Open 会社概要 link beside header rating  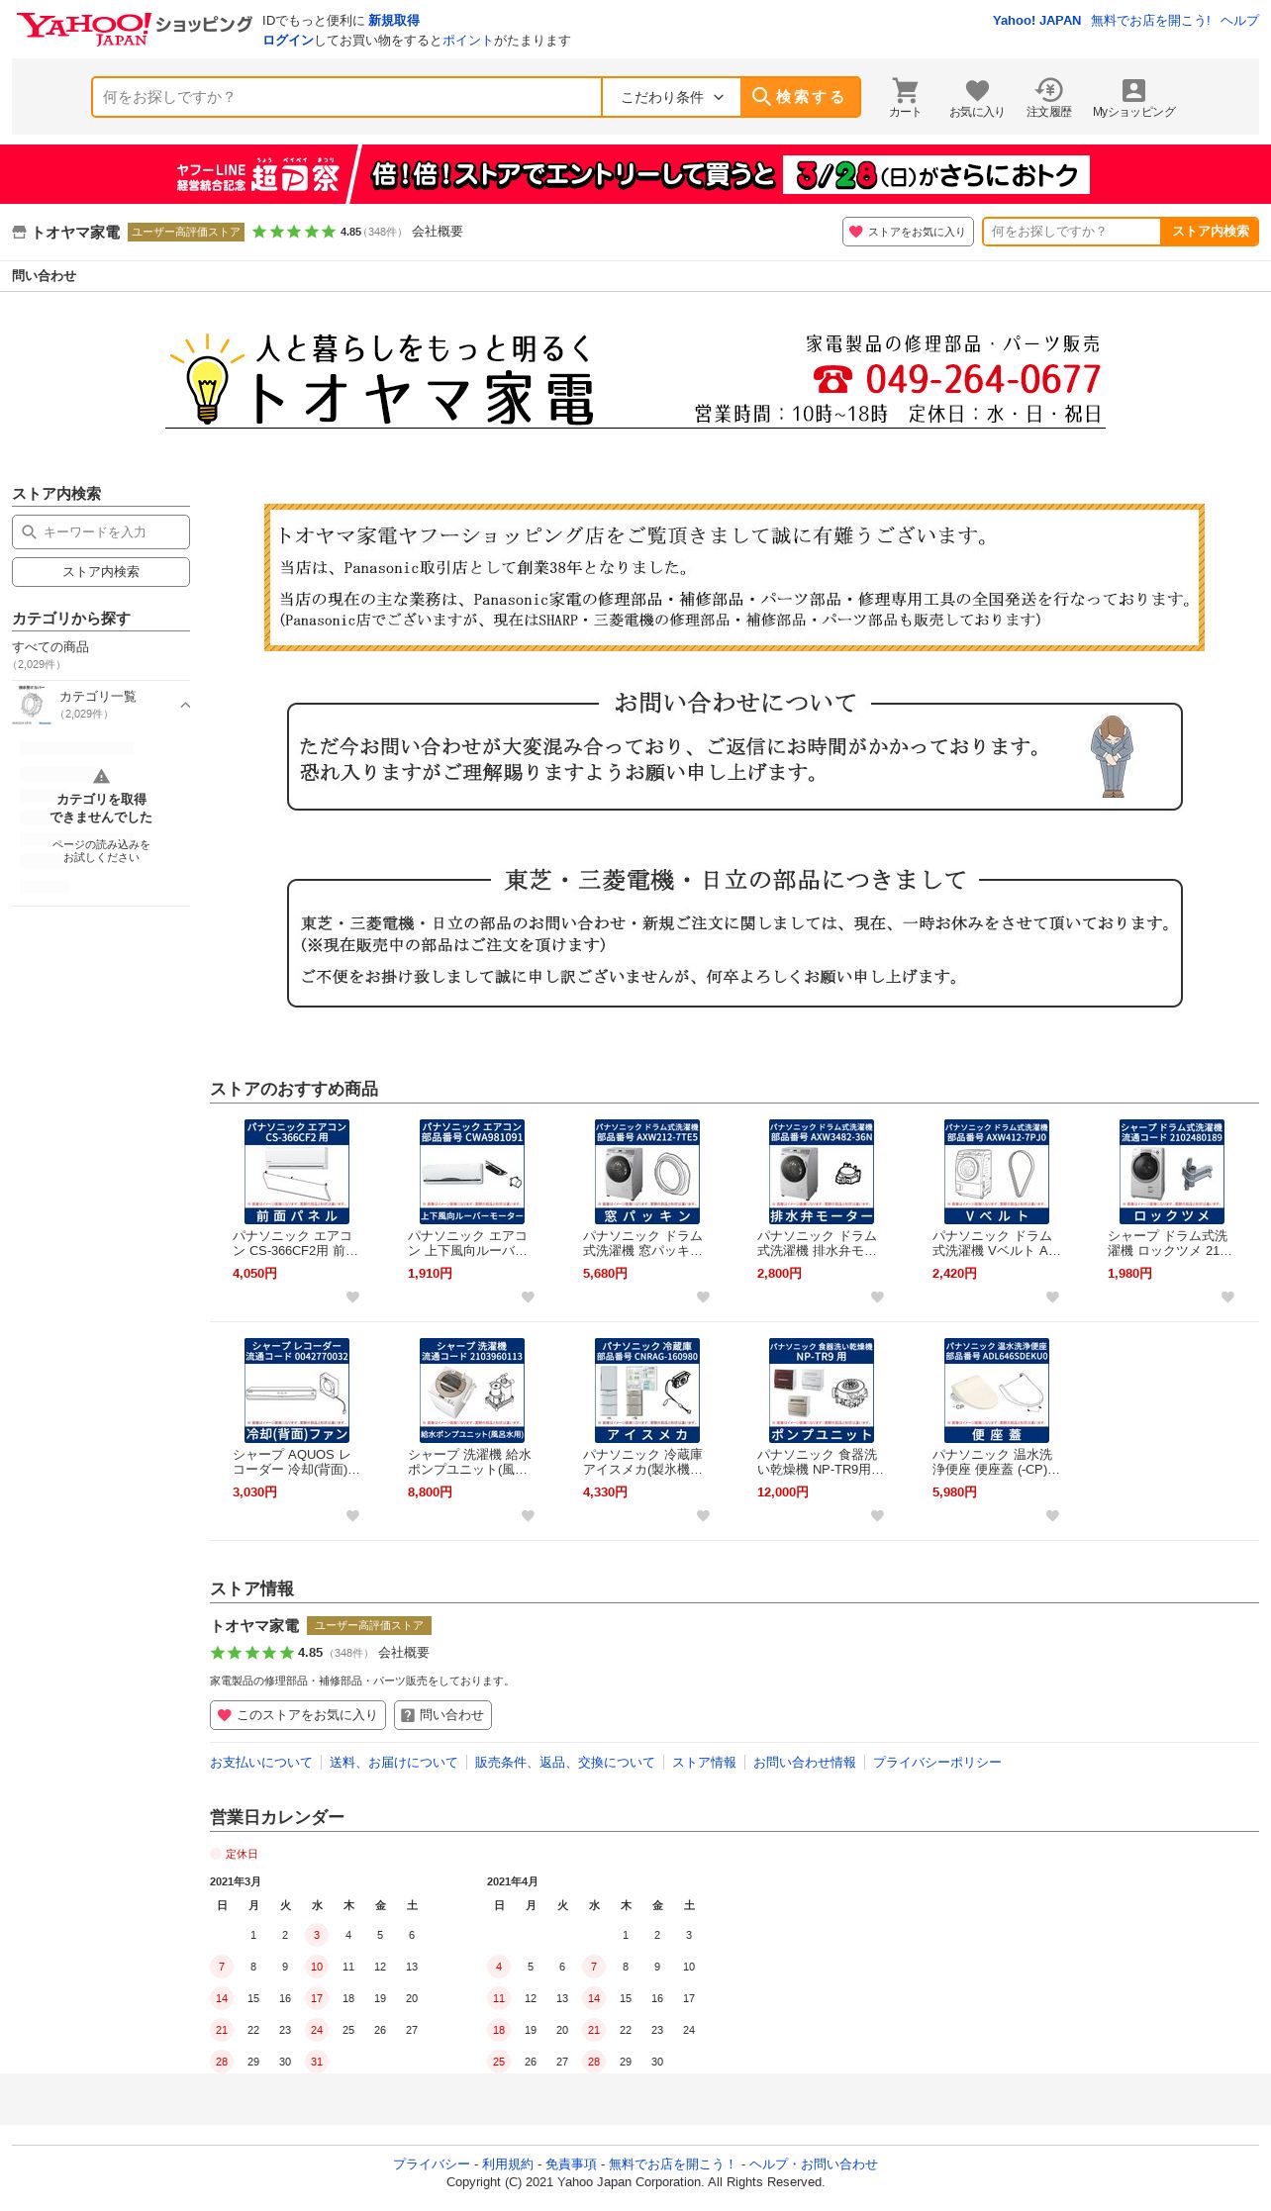(437, 232)
